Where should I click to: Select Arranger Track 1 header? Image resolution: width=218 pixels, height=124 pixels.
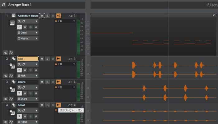(43, 5)
